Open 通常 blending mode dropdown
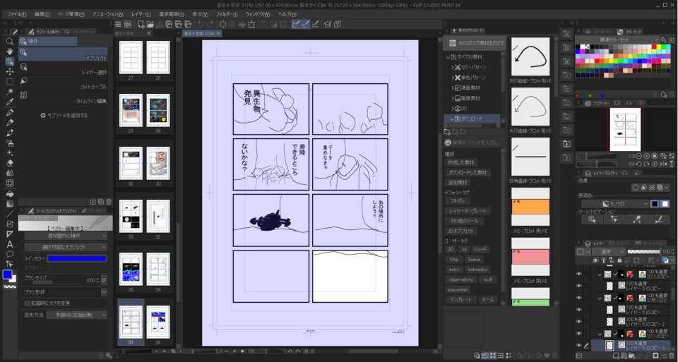Screen dimensions: 678x362 [x=608, y=251]
